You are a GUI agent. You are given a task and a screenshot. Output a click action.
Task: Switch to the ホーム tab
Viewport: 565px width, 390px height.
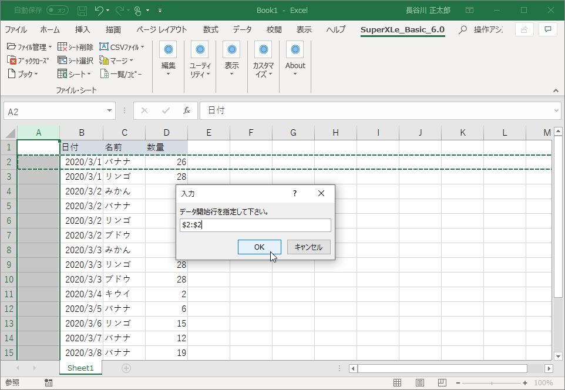tap(50, 29)
